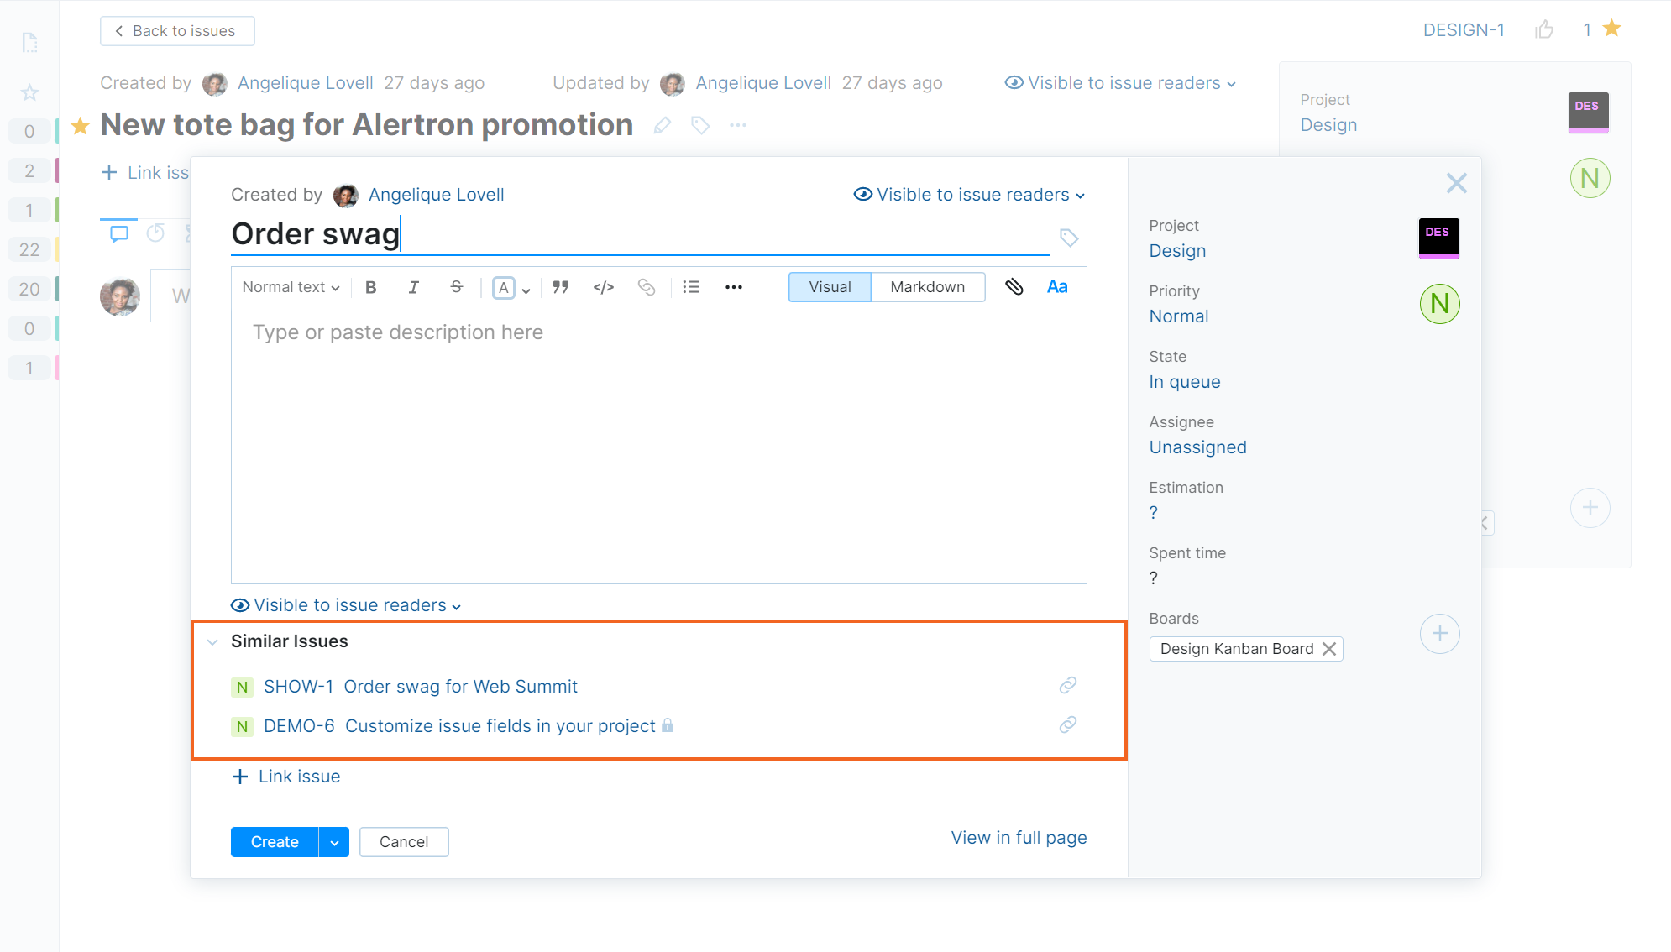1671x952 pixels.
Task: Select the strikethrough formatting icon
Action: coord(456,286)
